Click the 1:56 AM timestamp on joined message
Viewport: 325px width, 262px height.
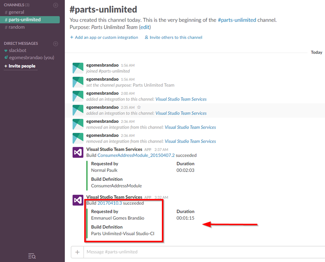pyautogui.click(x=128, y=65)
